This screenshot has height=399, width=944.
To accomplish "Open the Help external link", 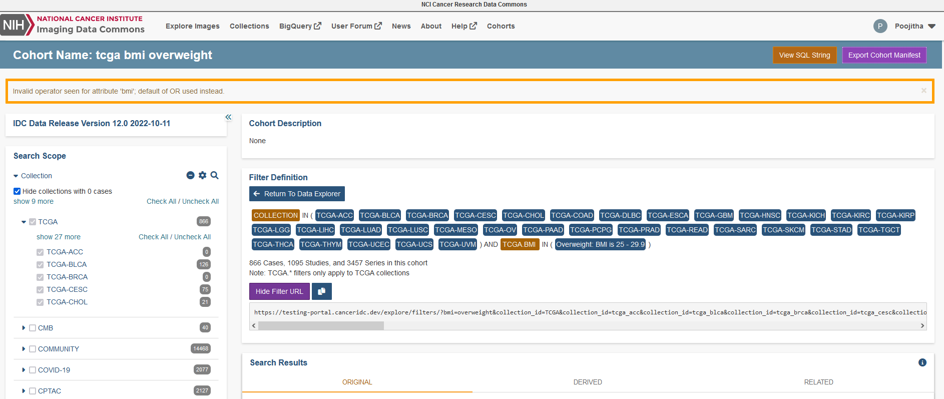I will (464, 26).
